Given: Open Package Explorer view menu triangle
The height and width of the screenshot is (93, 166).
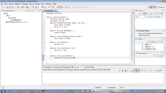Looking at the screenshot, I should tap(36, 10).
